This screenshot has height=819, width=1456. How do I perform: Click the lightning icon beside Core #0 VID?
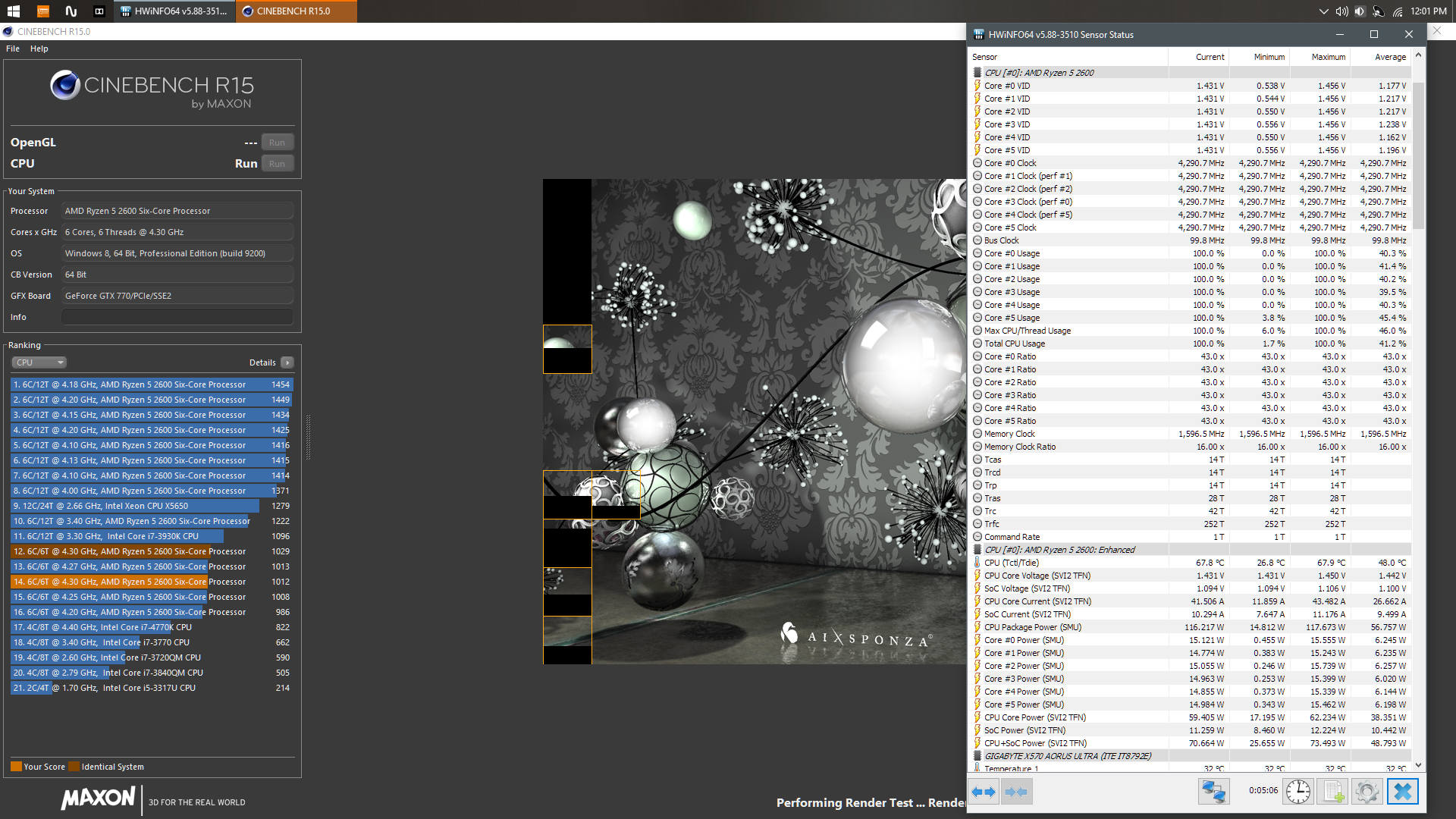(977, 86)
